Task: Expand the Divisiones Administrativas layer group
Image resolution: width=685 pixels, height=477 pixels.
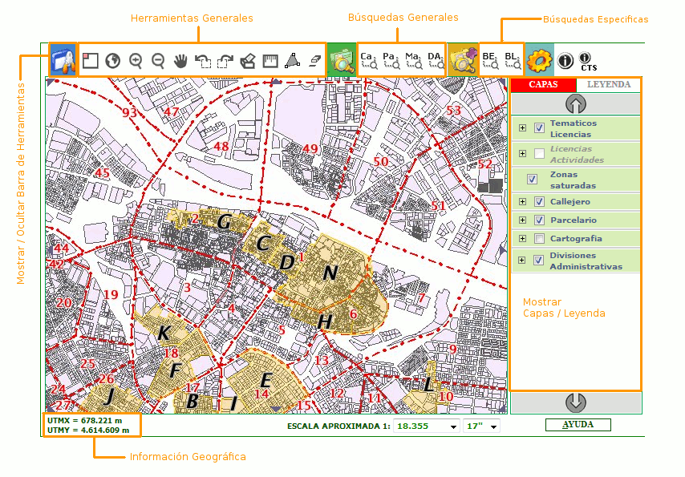Action: (522, 260)
